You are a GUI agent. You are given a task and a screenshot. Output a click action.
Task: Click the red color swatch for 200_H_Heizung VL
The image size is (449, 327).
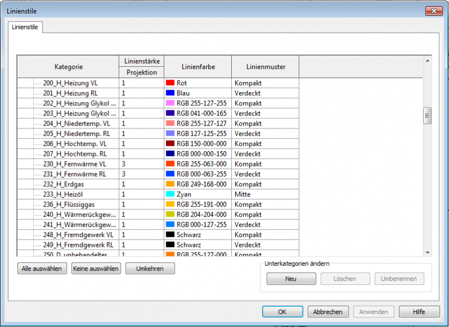[x=170, y=83]
